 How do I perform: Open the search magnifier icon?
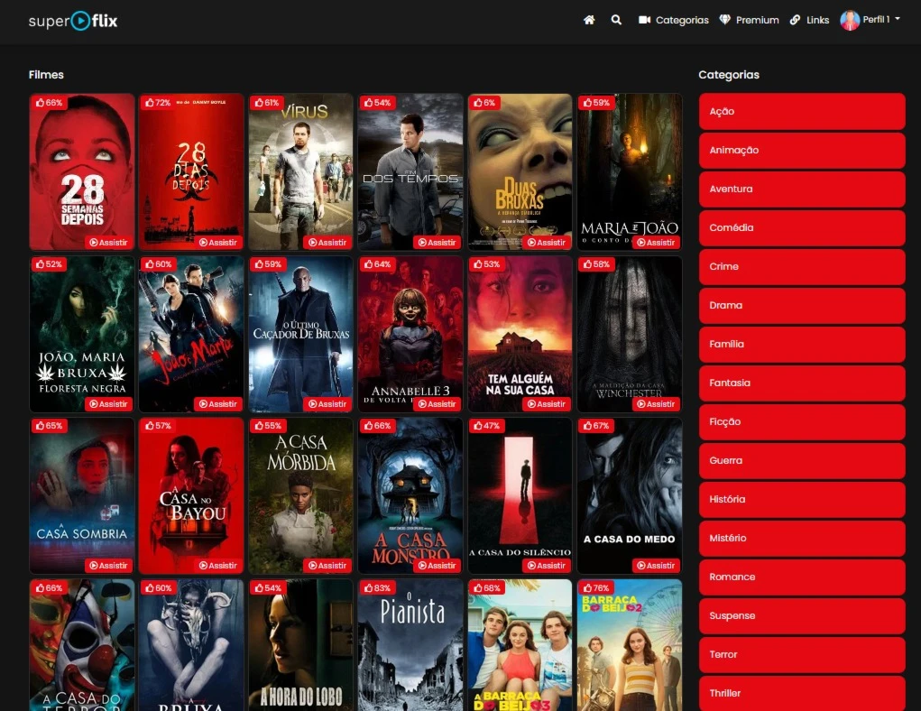pos(616,20)
